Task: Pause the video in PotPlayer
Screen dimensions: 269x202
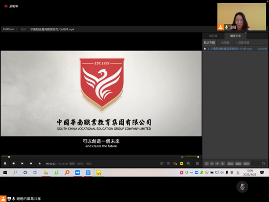Action: pyautogui.click(x=5, y=163)
